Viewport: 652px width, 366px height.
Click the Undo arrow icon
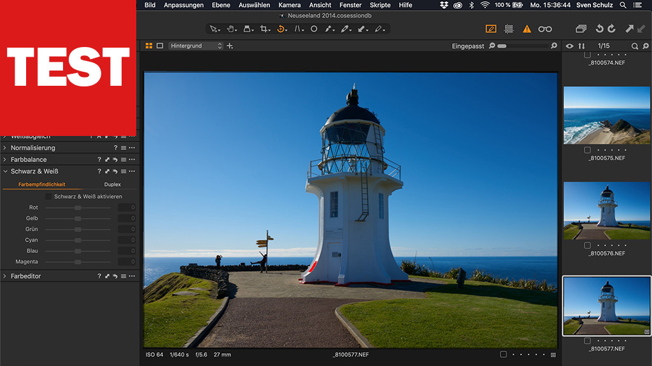point(599,29)
